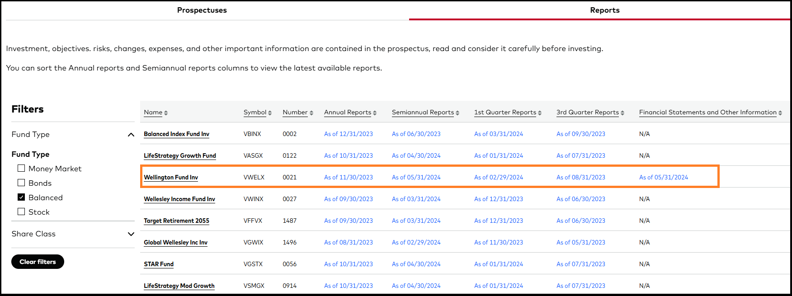This screenshot has height=296, width=792.
Task: Open Wellington semiannual report As of 05/31/2024
Action: [x=416, y=178]
